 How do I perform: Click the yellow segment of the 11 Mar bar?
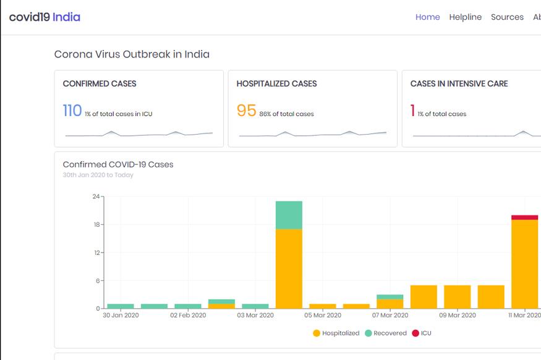[x=524, y=264]
